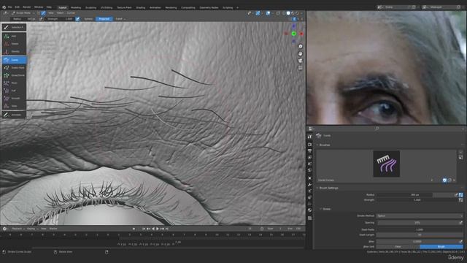
Task: Select the Grow/Shrink tool
Action: click(14, 75)
